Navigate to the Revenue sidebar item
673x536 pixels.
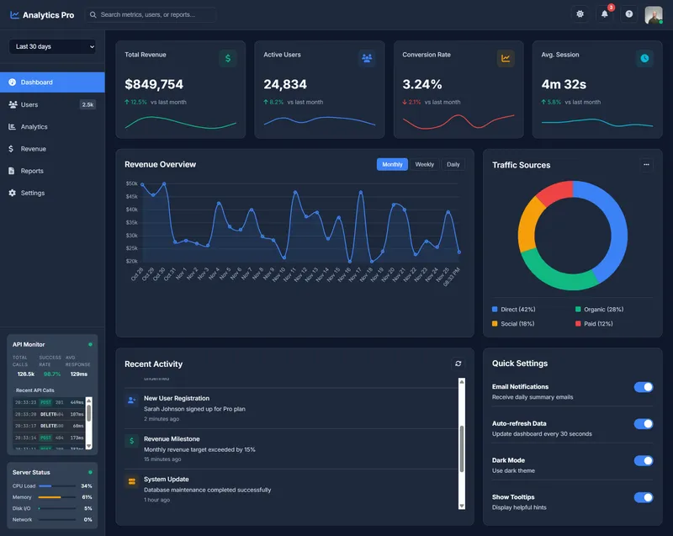34,149
